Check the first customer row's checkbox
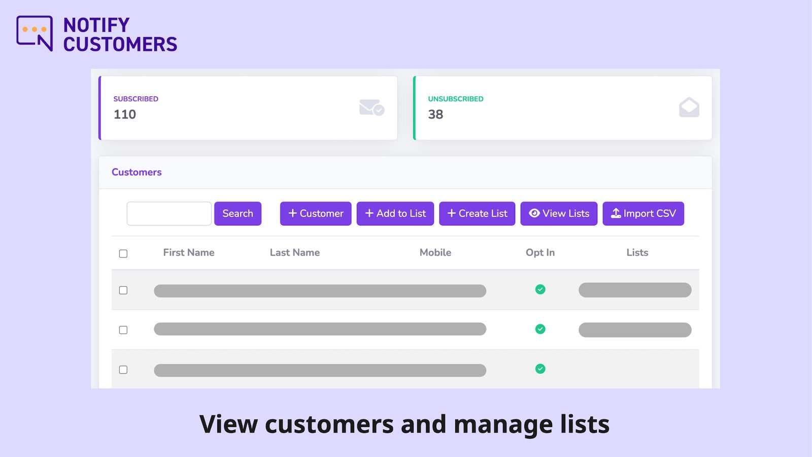This screenshot has width=812, height=457. tap(123, 290)
